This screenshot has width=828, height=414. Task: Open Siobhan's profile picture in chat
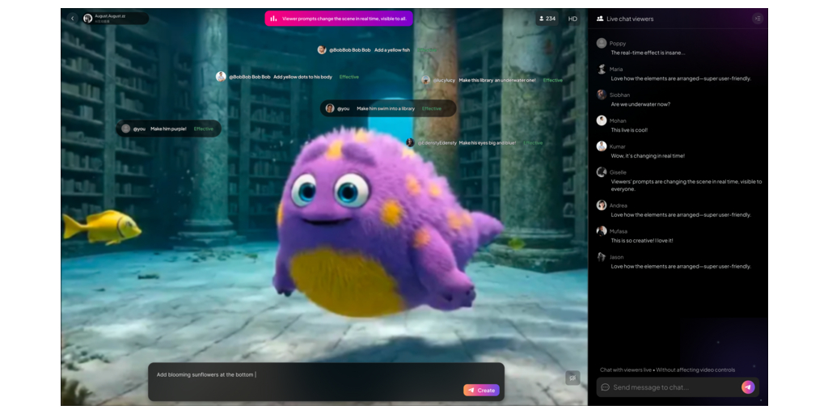pyautogui.click(x=602, y=95)
